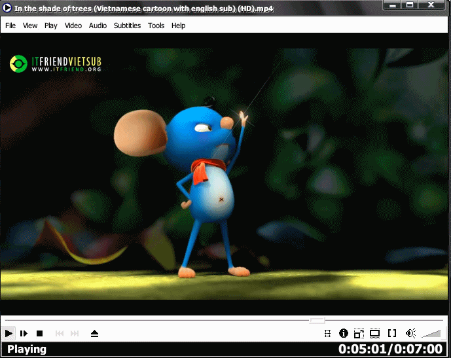Stop playback with the square Stop button
Viewport: 451px width, 358px height.
pos(40,333)
